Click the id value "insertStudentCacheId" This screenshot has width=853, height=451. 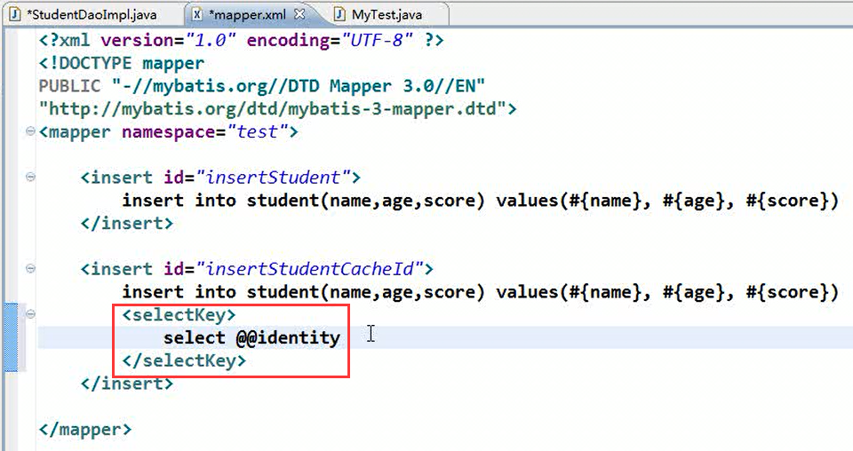pos(310,268)
